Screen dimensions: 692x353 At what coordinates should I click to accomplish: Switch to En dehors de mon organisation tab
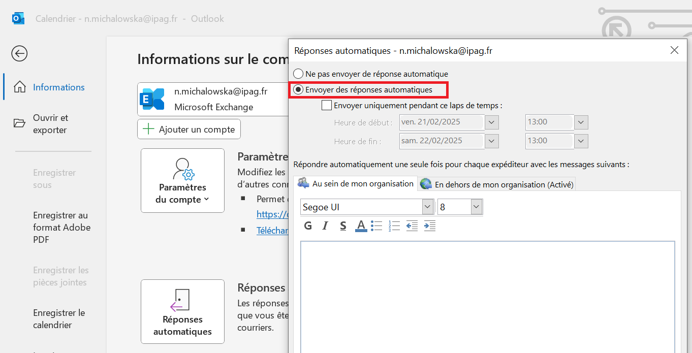click(497, 184)
